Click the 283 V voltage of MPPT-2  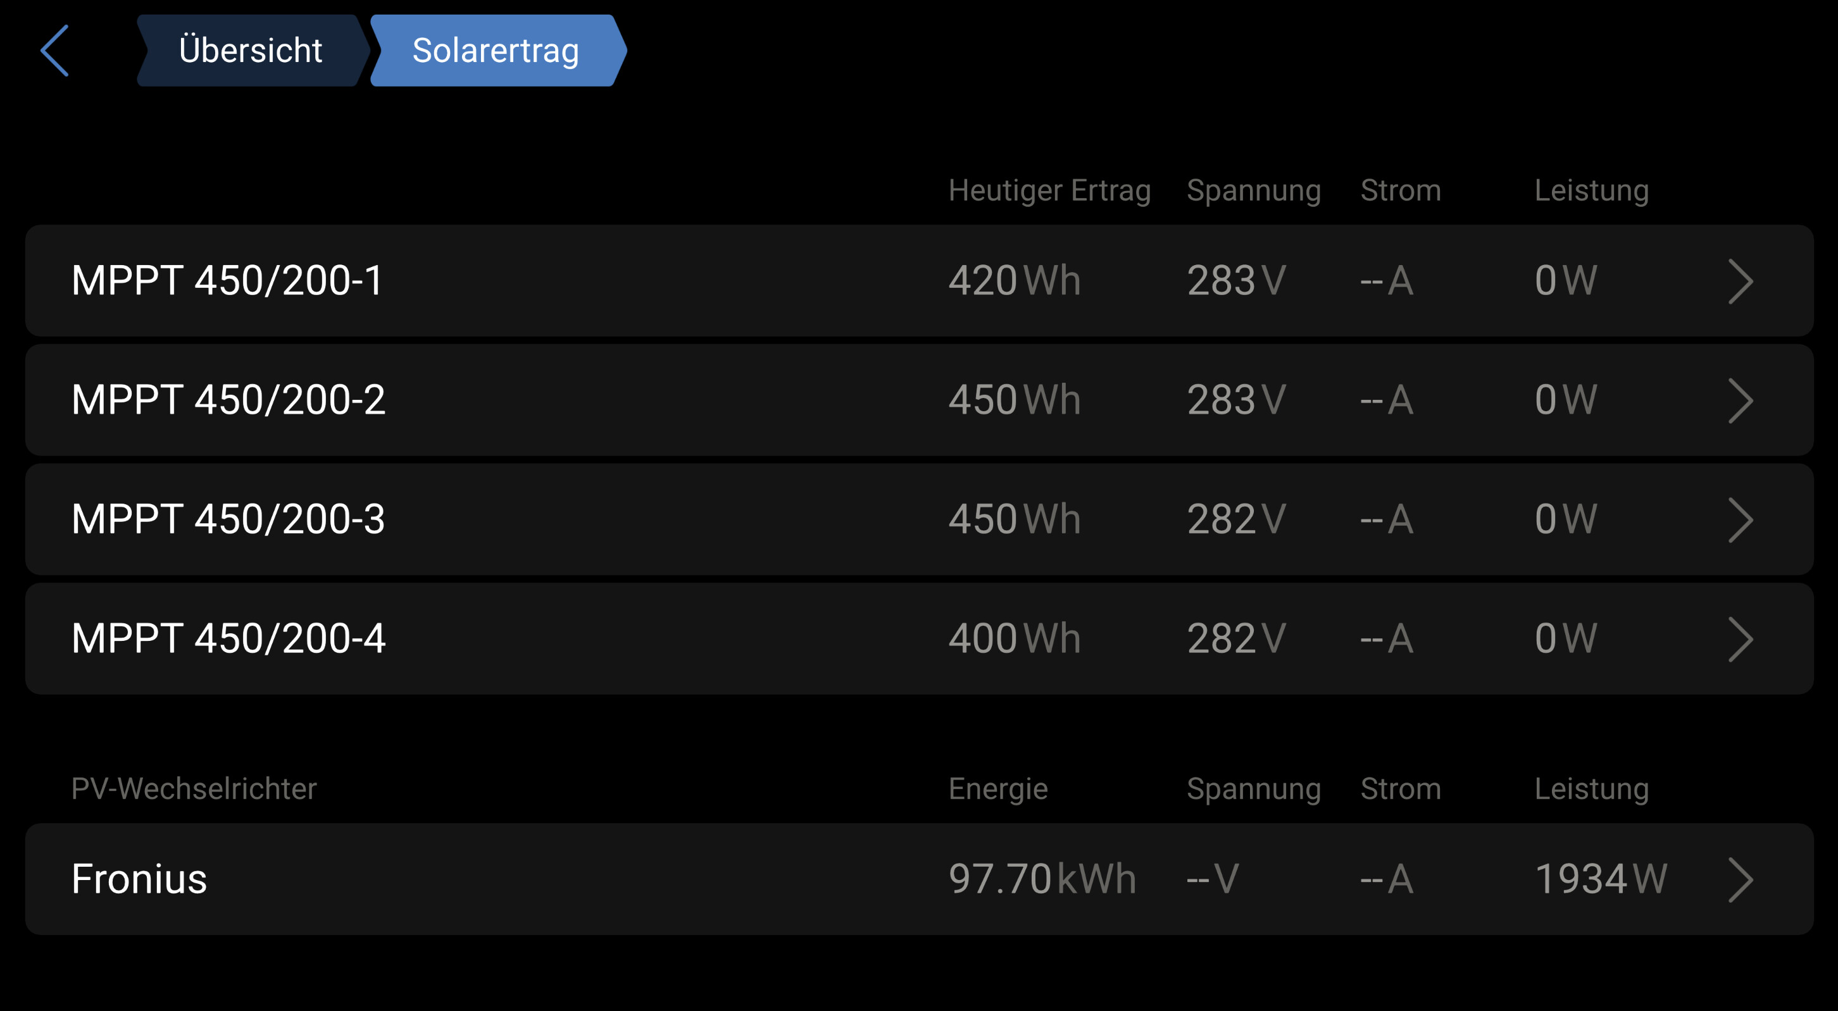(1236, 399)
